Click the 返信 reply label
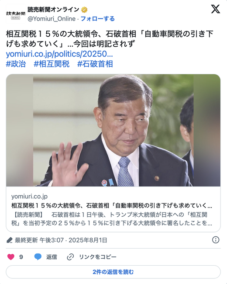Image resolution: width=227 pixels, height=284 pixels. click(x=52, y=257)
